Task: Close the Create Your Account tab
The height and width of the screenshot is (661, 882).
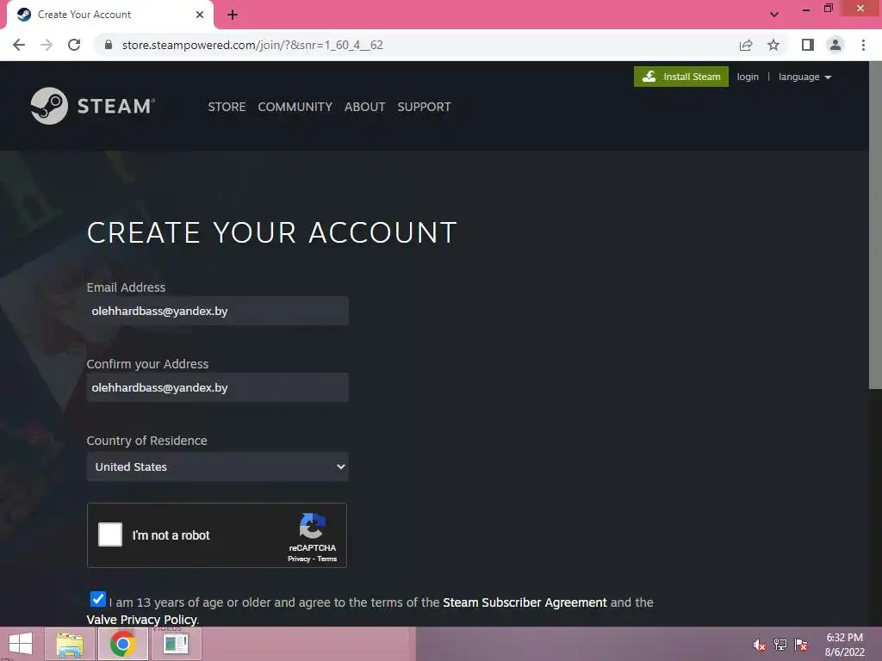Action: [x=199, y=15]
